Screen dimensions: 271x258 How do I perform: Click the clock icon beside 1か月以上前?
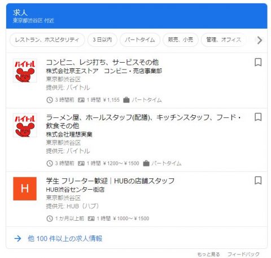pyautogui.click(x=50, y=218)
